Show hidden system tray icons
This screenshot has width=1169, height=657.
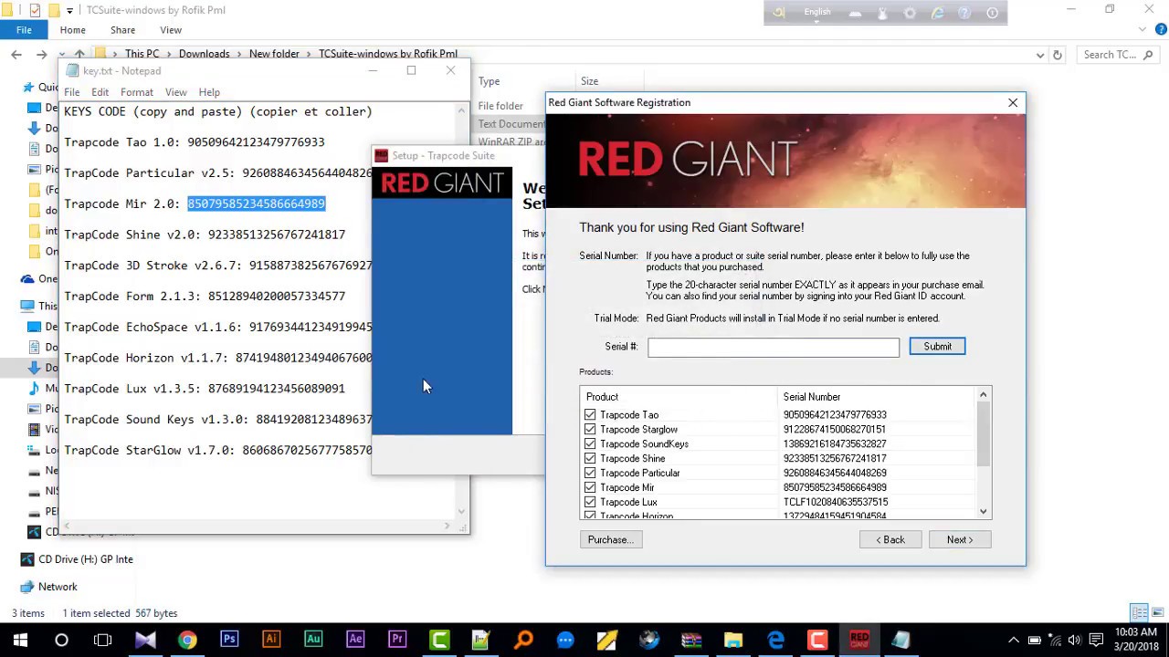coord(1013,640)
